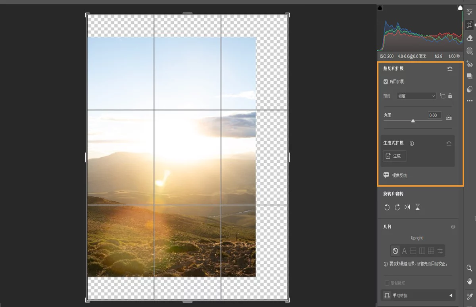The image size is (476, 307).
Task: Open the Masking tool
Action: click(470, 51)
